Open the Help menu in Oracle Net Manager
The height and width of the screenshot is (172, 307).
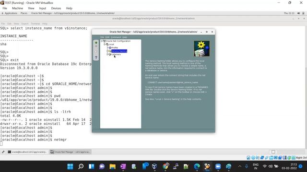coord(125,37)
